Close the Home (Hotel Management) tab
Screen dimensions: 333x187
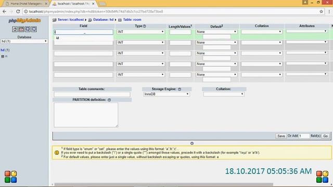(x=46, y=4)
